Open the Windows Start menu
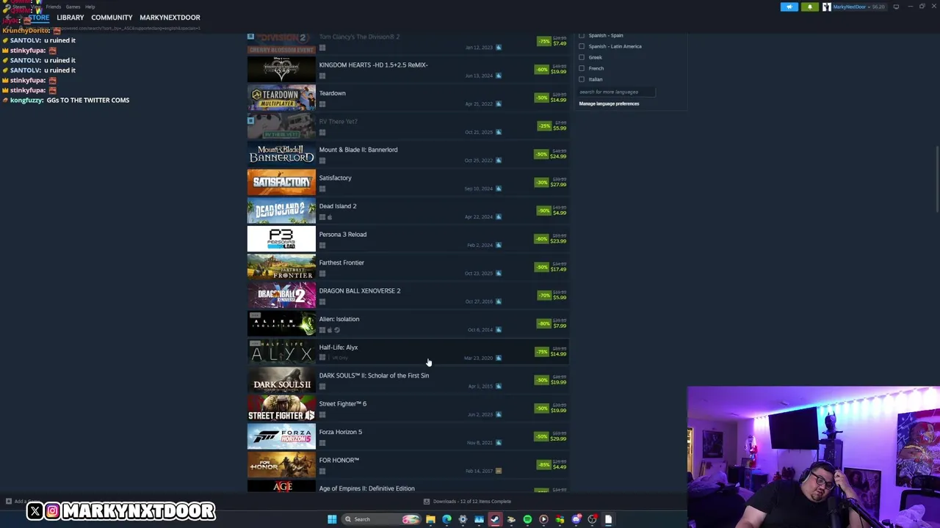Screen dimensions: 940x528 click(332, 519)
